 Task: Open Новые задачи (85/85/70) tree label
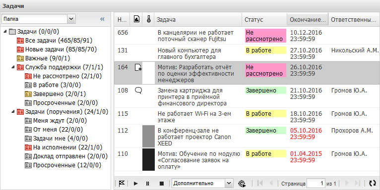61,49
